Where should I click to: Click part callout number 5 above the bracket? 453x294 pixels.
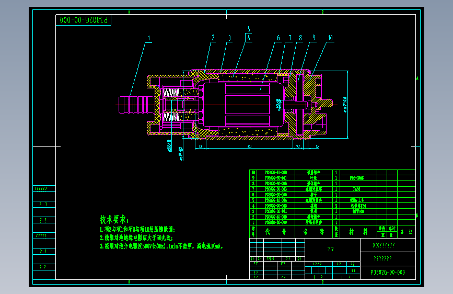[x=249, y=29]
